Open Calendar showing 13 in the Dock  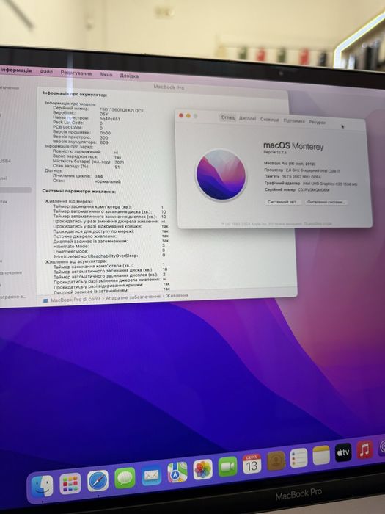click(252, 463)
